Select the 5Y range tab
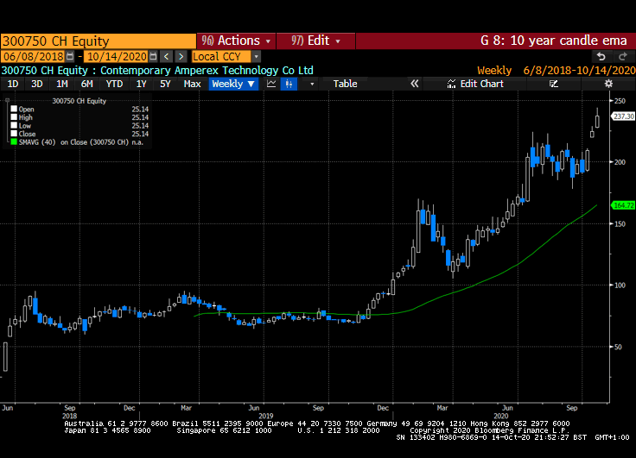Image resolution: width=636 pixels, height=458 pixels. coord(165,84)
